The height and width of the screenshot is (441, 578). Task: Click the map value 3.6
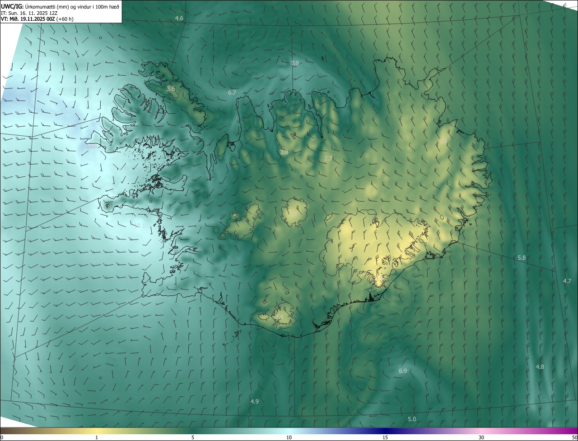point(171,89)
